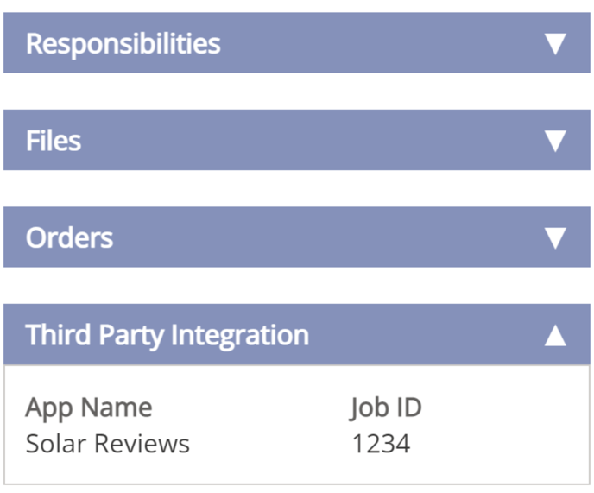Click the App Name column label
The height and width of the screenshot is (493, 594).
(x=89, y=408)
